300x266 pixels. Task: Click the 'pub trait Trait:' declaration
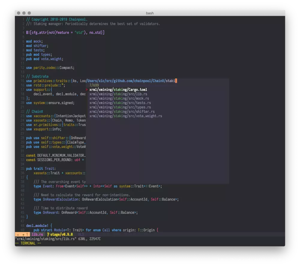click(x=41, y=169)
